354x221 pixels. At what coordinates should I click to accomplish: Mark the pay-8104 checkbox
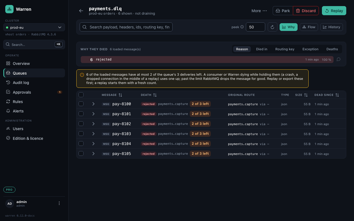pyautogui.click(x=81, y=144)
